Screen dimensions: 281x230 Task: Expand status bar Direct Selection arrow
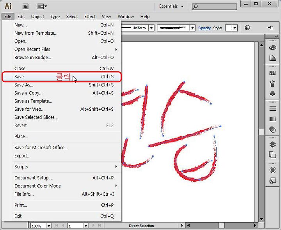click(x=182, y=226)
